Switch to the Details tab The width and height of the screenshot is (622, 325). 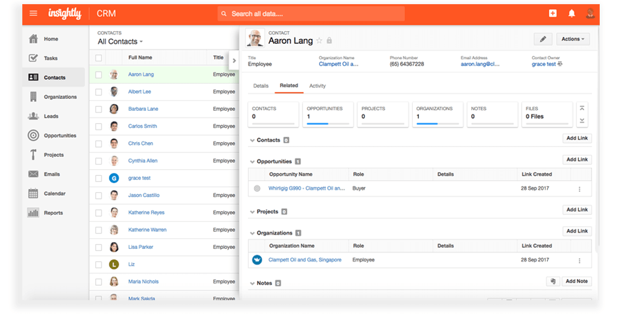coord(260,86)
